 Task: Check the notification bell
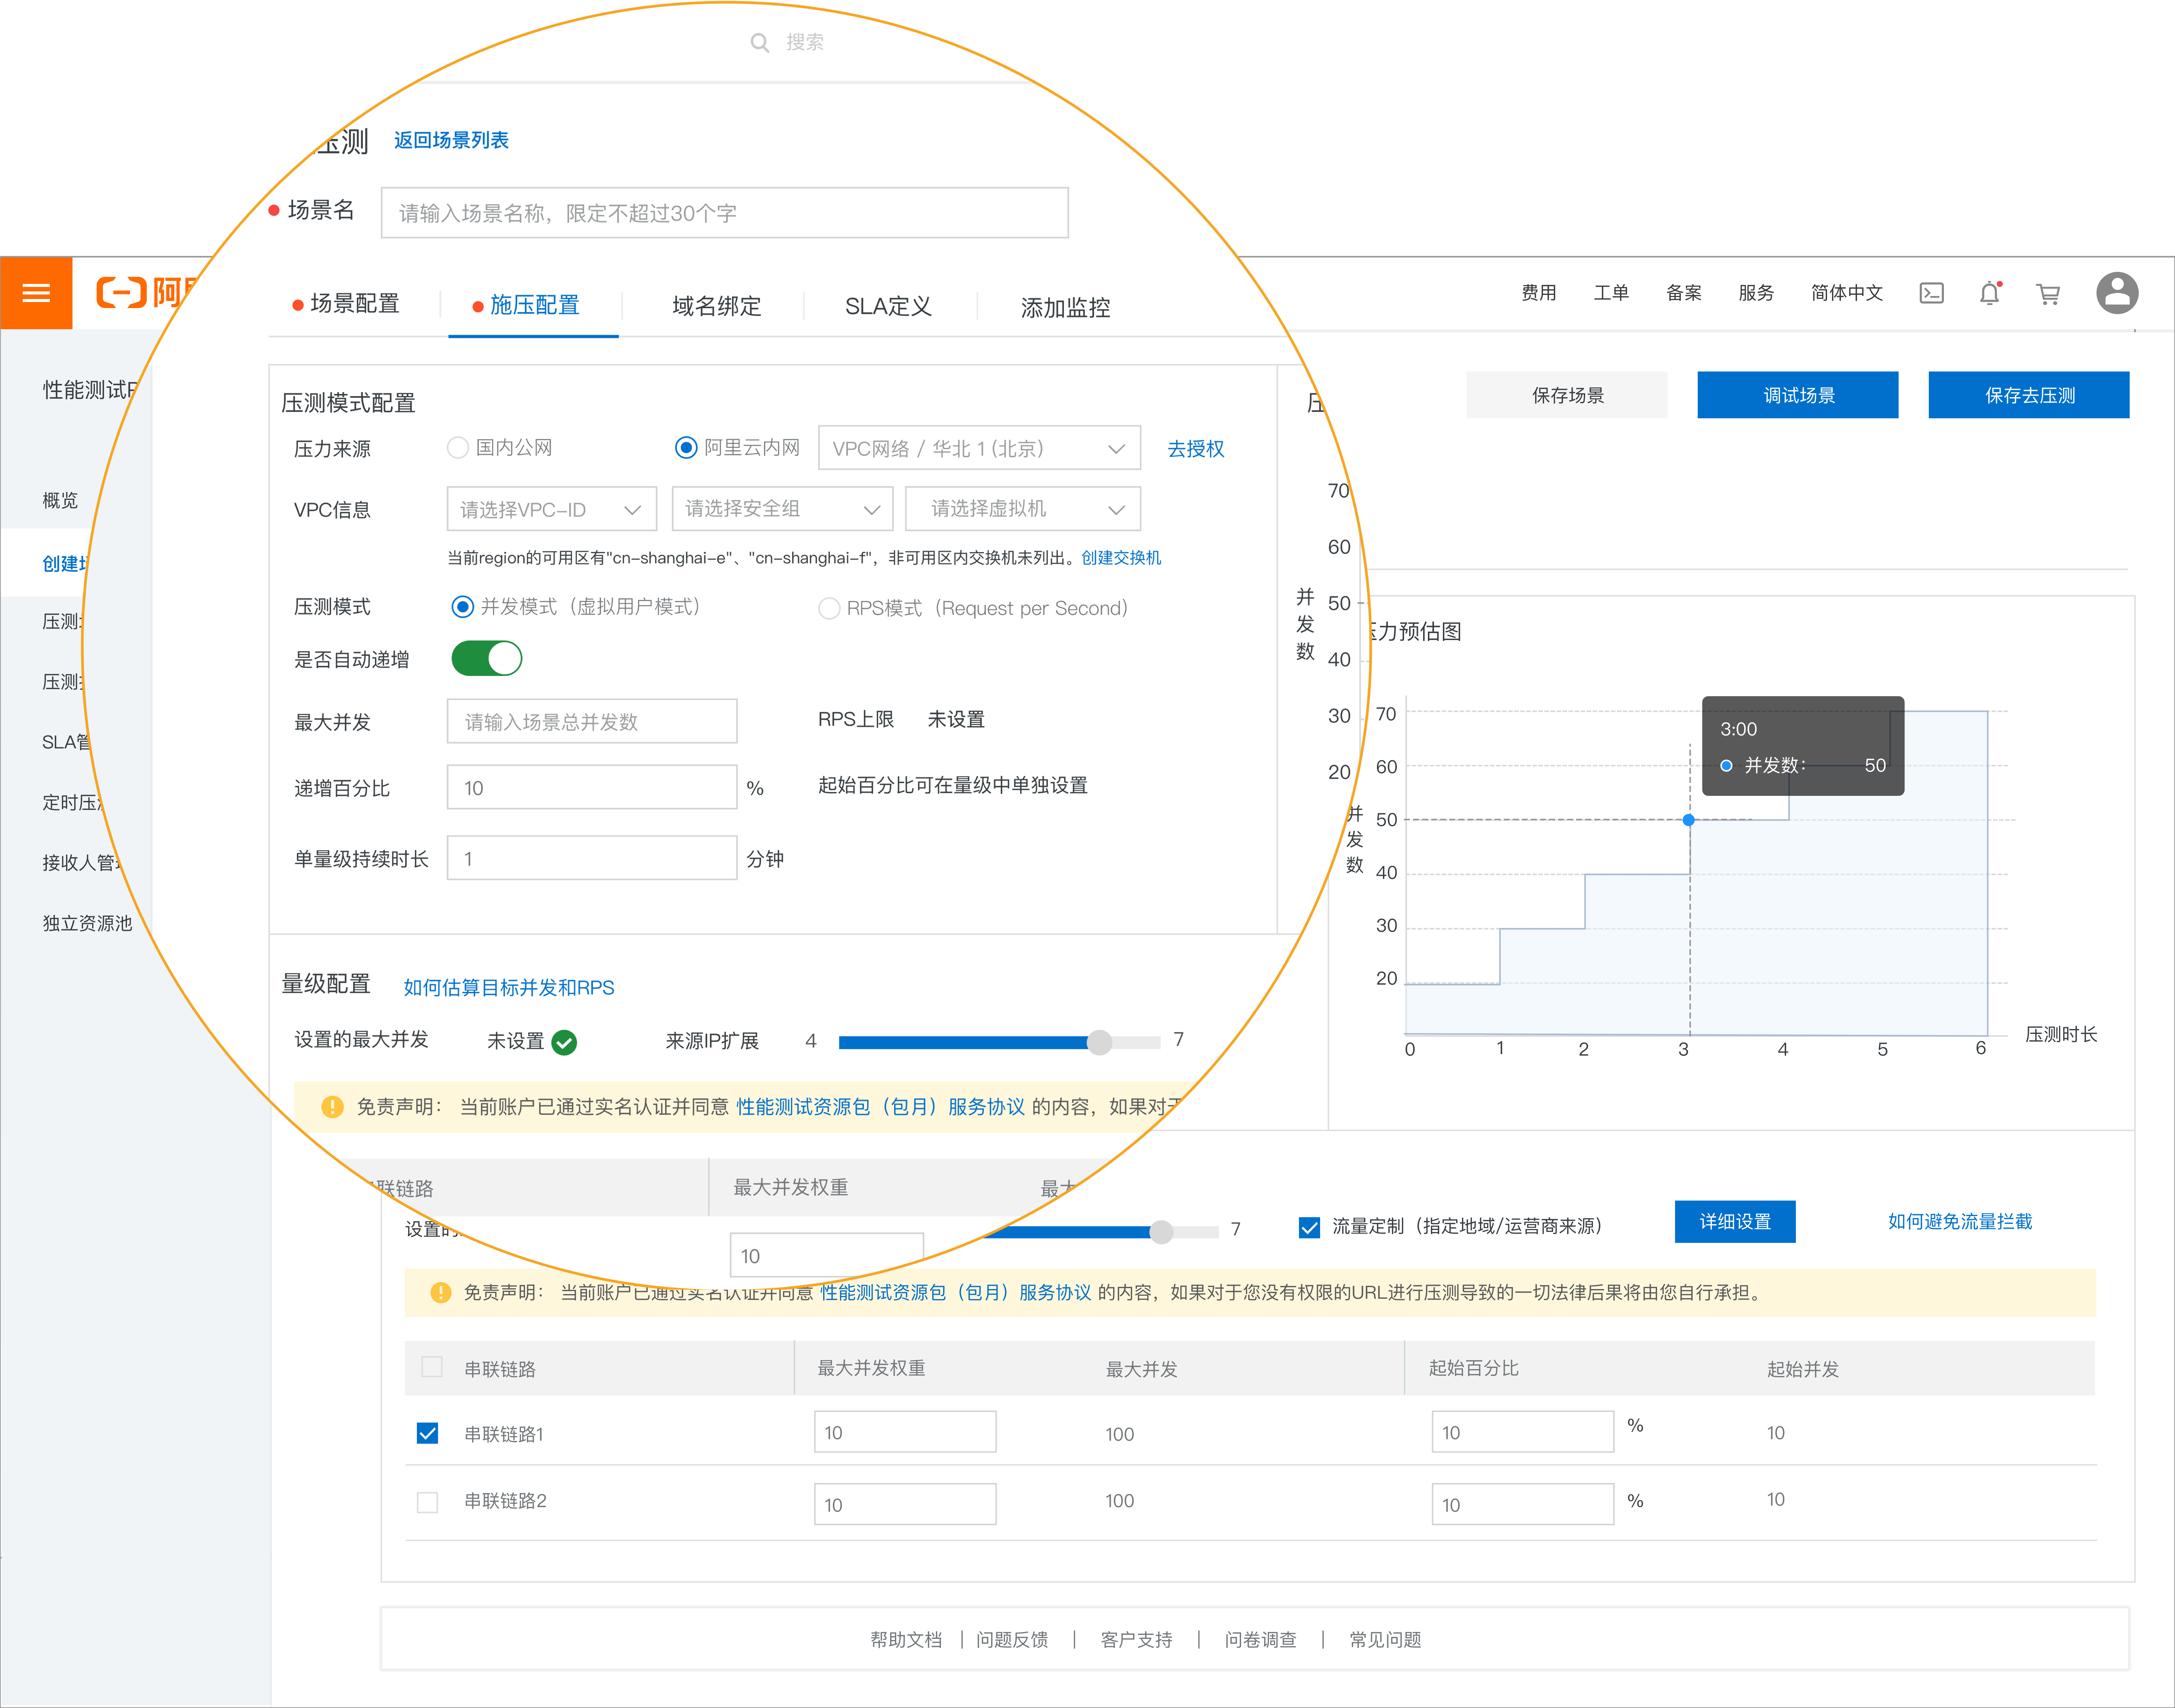pyautogui.click(x=1989, y=293)
